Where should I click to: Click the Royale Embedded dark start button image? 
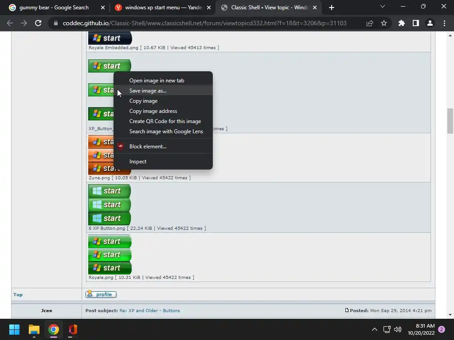click(x=110, y=38)
